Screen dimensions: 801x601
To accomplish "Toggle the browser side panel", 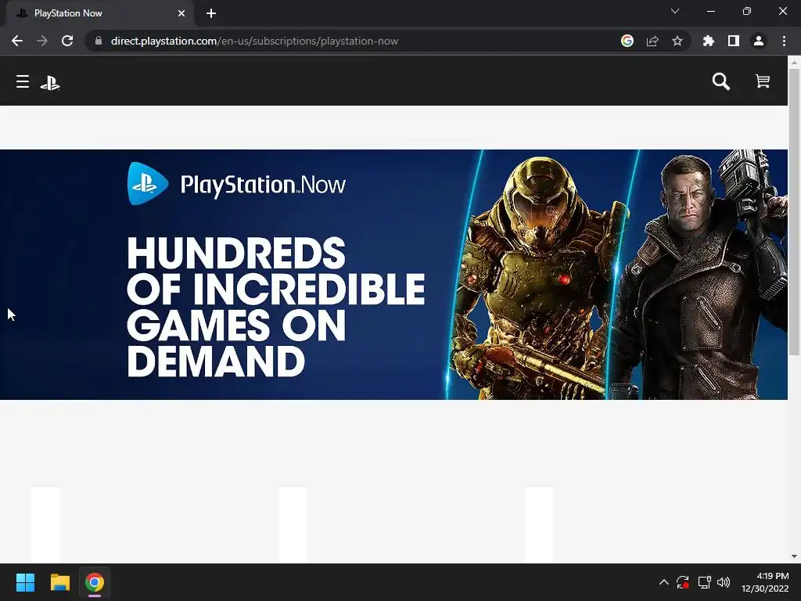I will pyautogui.click(x=734, y=41).
